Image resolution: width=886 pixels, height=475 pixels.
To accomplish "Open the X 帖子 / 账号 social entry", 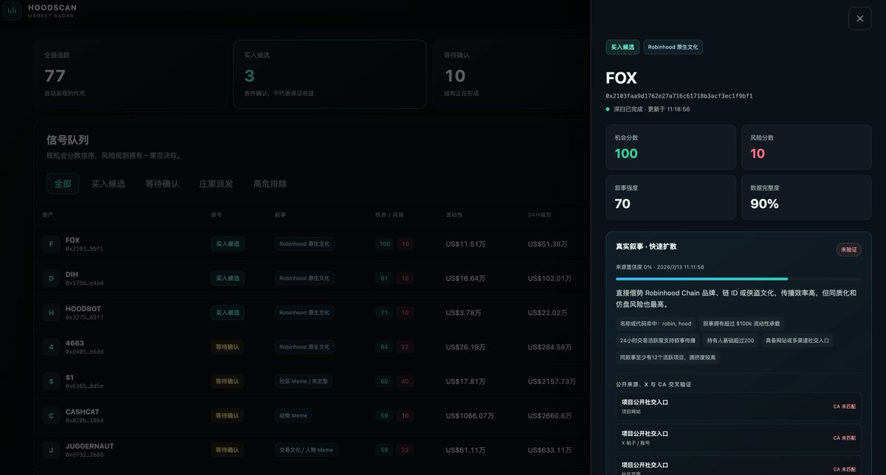I will (x=738, y=437).
